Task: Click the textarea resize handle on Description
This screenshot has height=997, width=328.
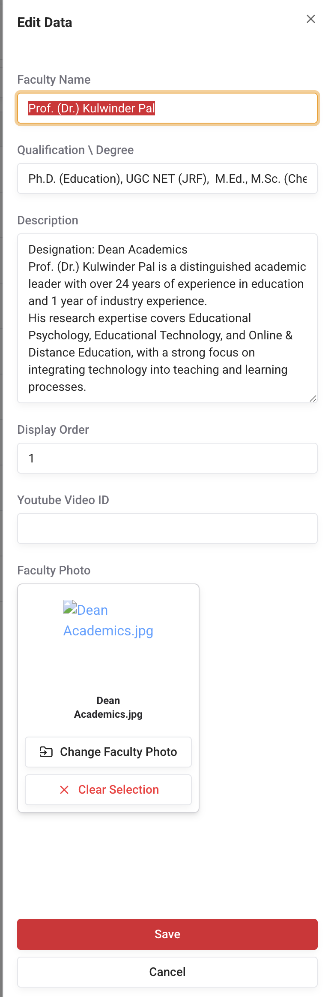Action: click(313, 398)
